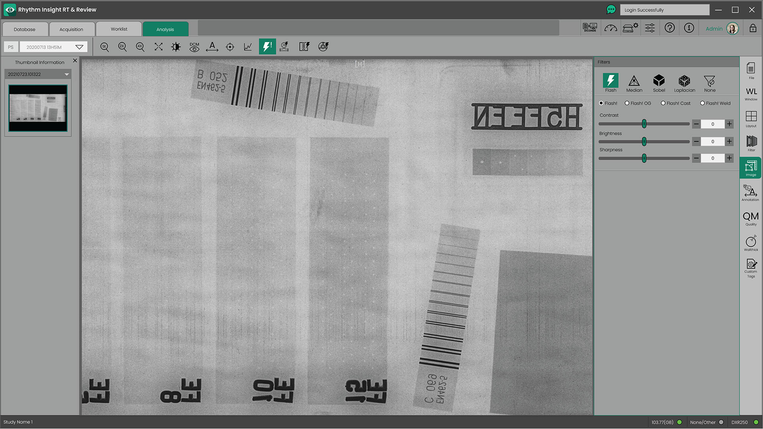Viewport: 763px width, 429px height.
Task: Select the 4X zoom magnifier tool
Action: (140, 47)
